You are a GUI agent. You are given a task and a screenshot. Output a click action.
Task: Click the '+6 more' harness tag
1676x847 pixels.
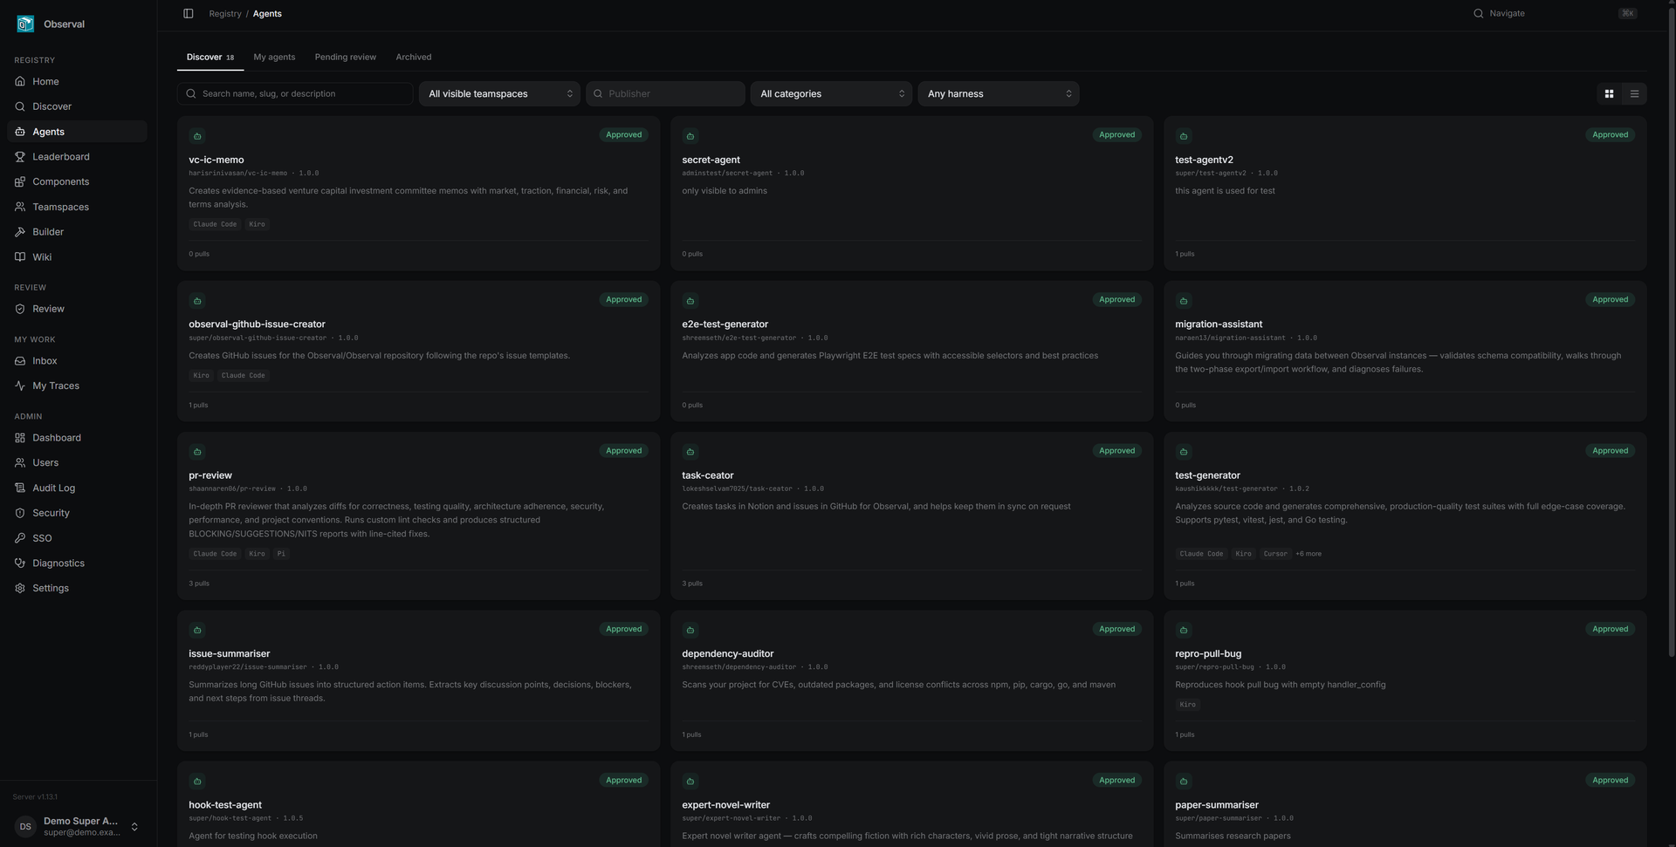point(1309,554)
